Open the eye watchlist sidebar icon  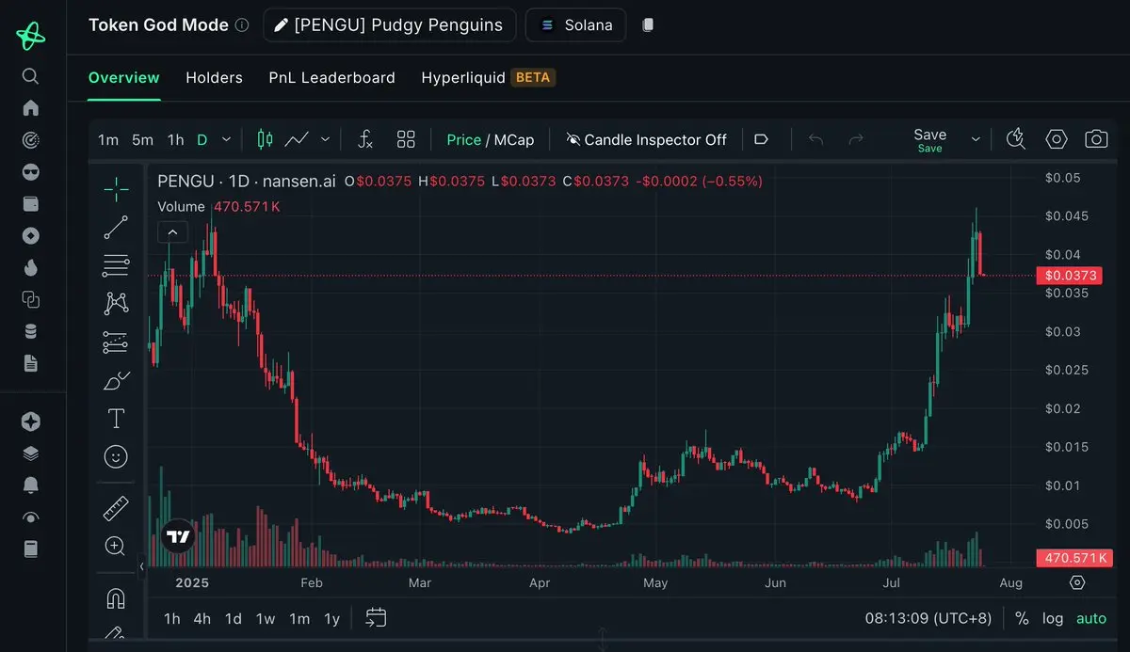pyautogui.click(x=30, y=517)
